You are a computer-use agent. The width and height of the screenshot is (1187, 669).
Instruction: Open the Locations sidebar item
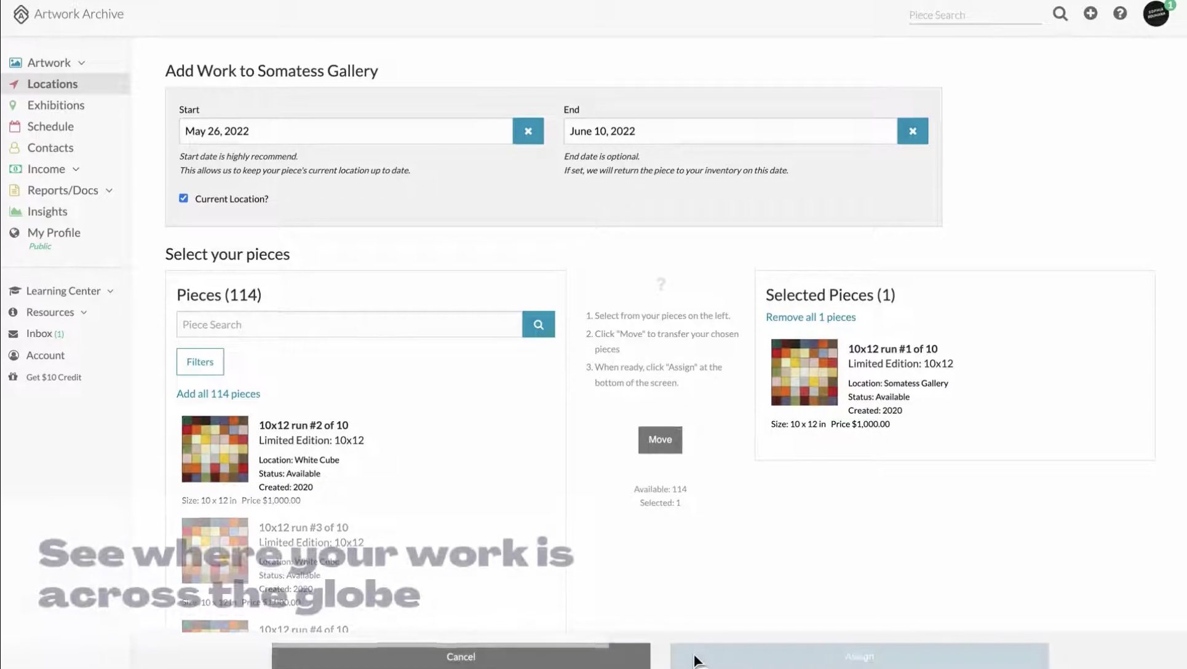65,84
